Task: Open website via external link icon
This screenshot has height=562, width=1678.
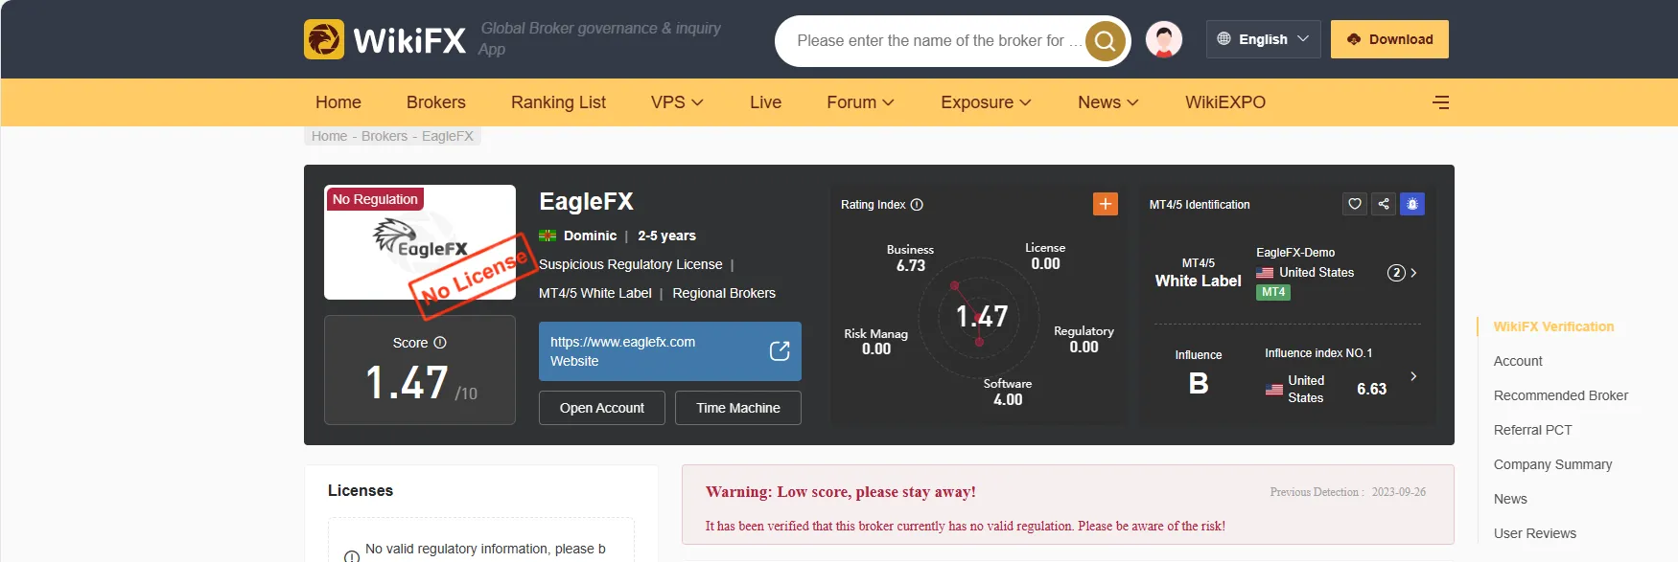Action: point(780,351)
